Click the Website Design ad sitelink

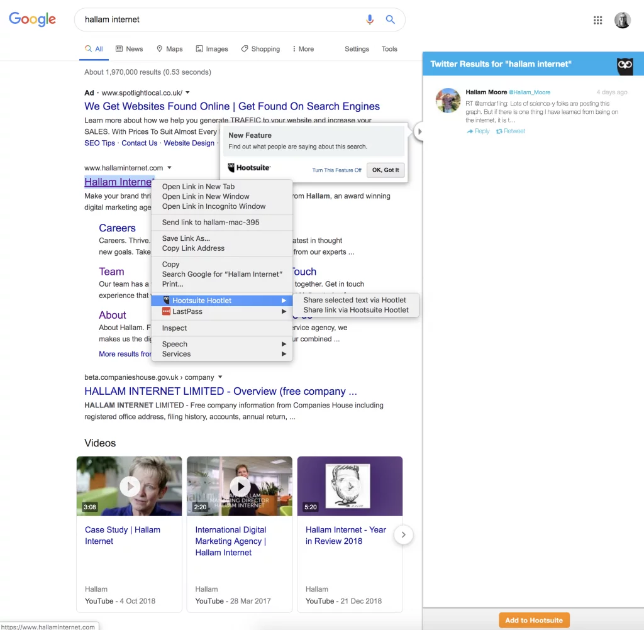pyautogui.click(x=189, y=143)
